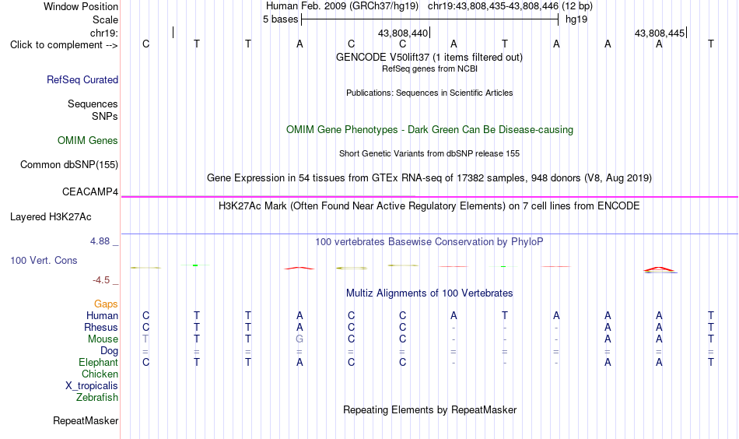The height and width of the screenshot is (439, 739).
Task: Open 'Short Genetic Variants from dbSNP release 155' title
Action: pyautogui.click(x=429, y=153)
